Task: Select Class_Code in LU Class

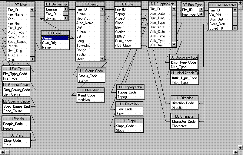Action: click(12, 141)
